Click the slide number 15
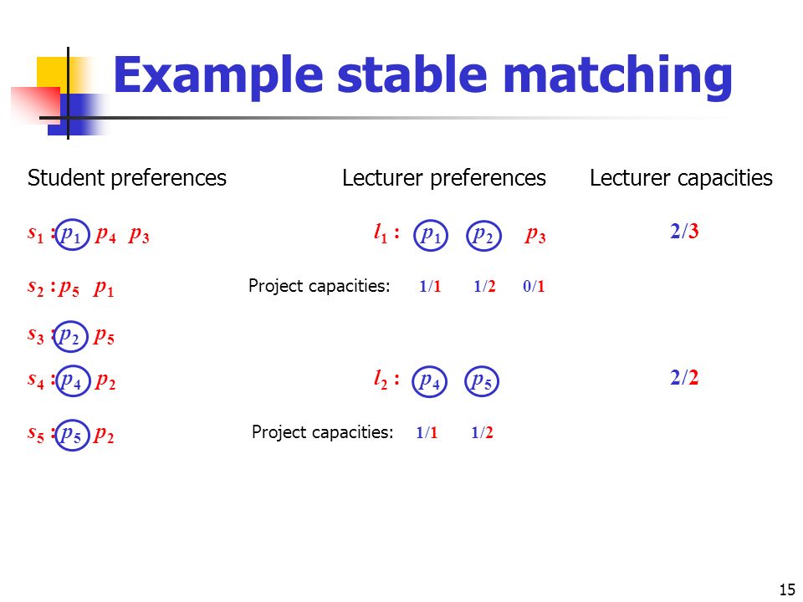803x602 pixels. pyautogui.click(x=787, y=589)
